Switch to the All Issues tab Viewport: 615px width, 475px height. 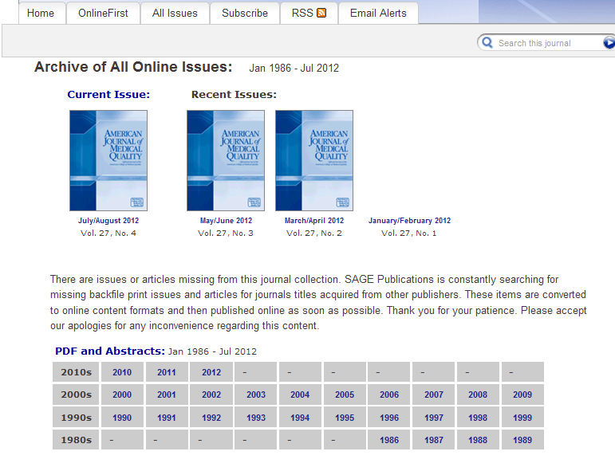tap(175, 13)
